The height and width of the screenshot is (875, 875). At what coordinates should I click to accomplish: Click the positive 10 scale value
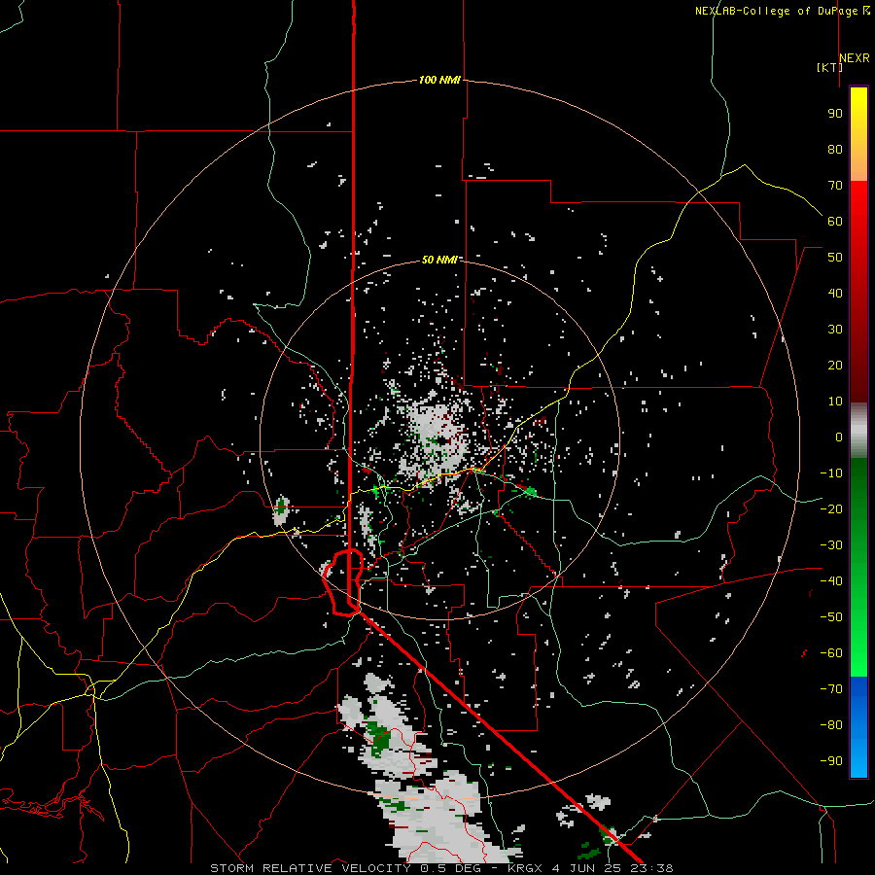tap(835, 402)
